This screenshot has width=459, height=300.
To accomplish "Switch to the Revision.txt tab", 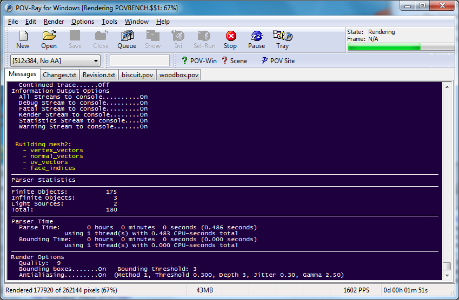I will 99,75.
